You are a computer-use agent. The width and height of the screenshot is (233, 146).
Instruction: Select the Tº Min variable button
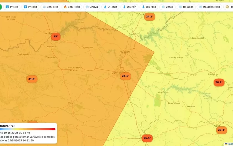[12, 7]
